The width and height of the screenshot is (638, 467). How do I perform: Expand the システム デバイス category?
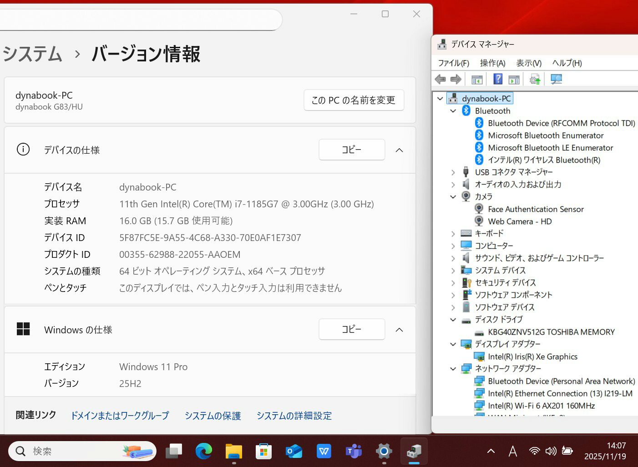(453, 270)
